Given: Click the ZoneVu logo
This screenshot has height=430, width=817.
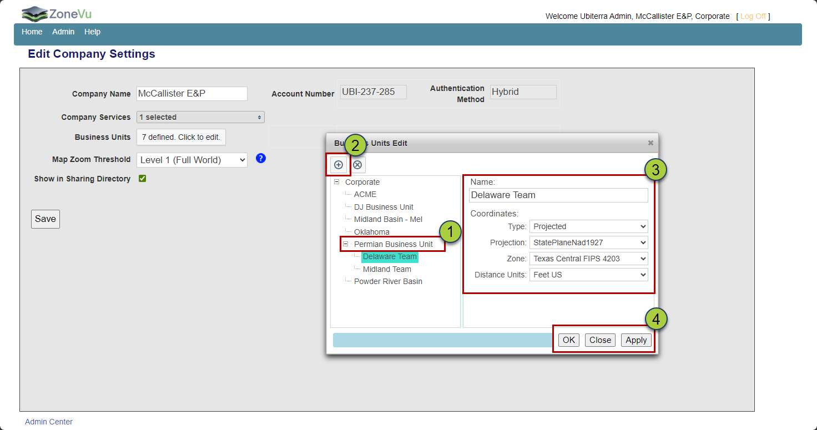Looking at the screenshot, I should pos(57,13).
